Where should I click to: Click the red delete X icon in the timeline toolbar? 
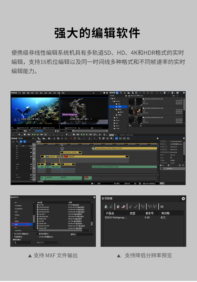71,138
